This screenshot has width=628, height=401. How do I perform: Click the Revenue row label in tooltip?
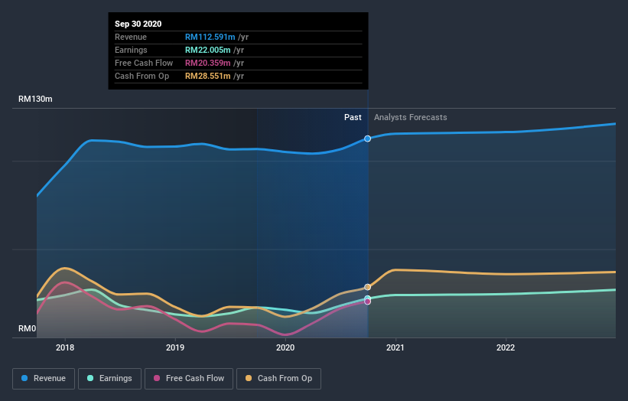tap(131, 37)
